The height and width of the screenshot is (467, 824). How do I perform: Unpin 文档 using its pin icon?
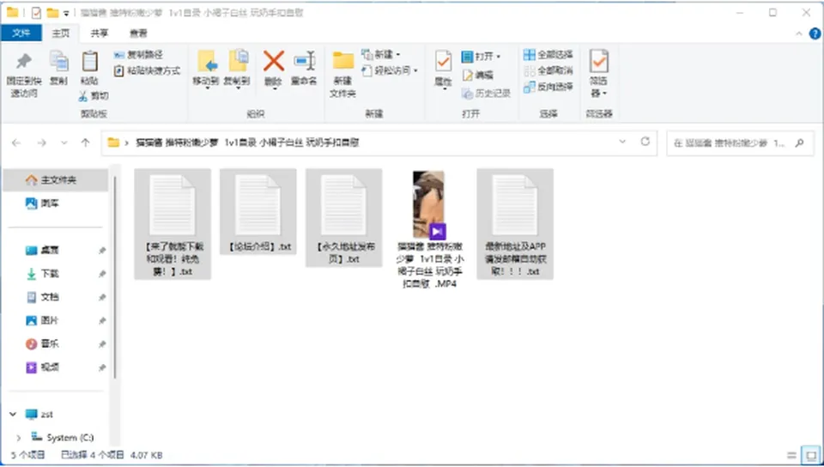pos(102,297)
